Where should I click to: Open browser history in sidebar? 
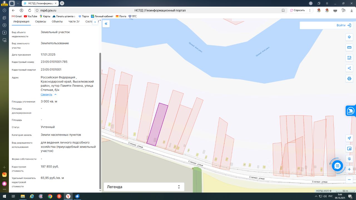[4, 10]
